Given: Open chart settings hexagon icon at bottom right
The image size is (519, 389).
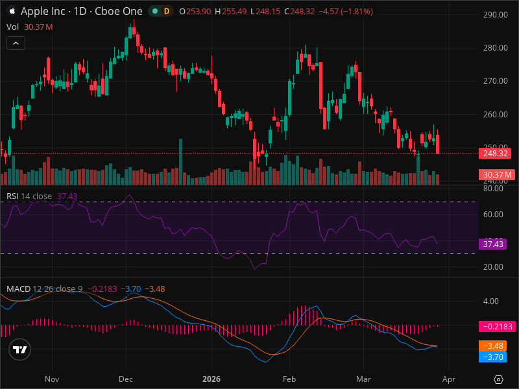Looking at the screenshot, I should tap(498, 379).
